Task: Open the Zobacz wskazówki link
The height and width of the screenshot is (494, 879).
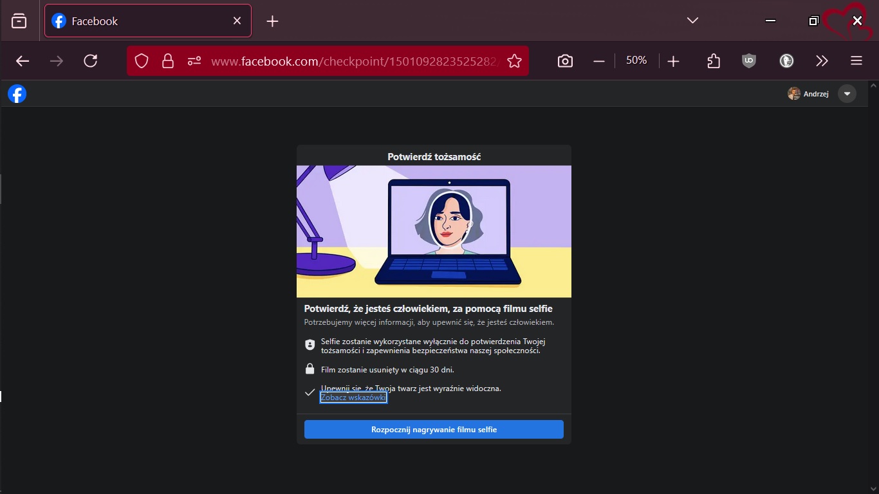Action: click(353, 398)
